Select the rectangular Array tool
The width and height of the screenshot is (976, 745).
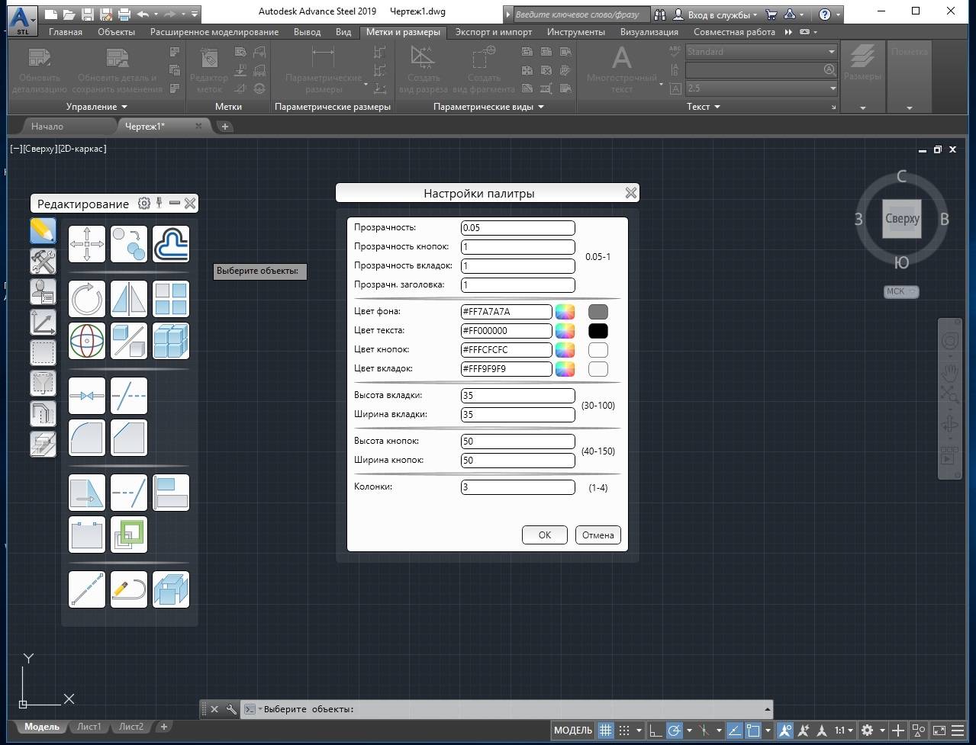171,299
